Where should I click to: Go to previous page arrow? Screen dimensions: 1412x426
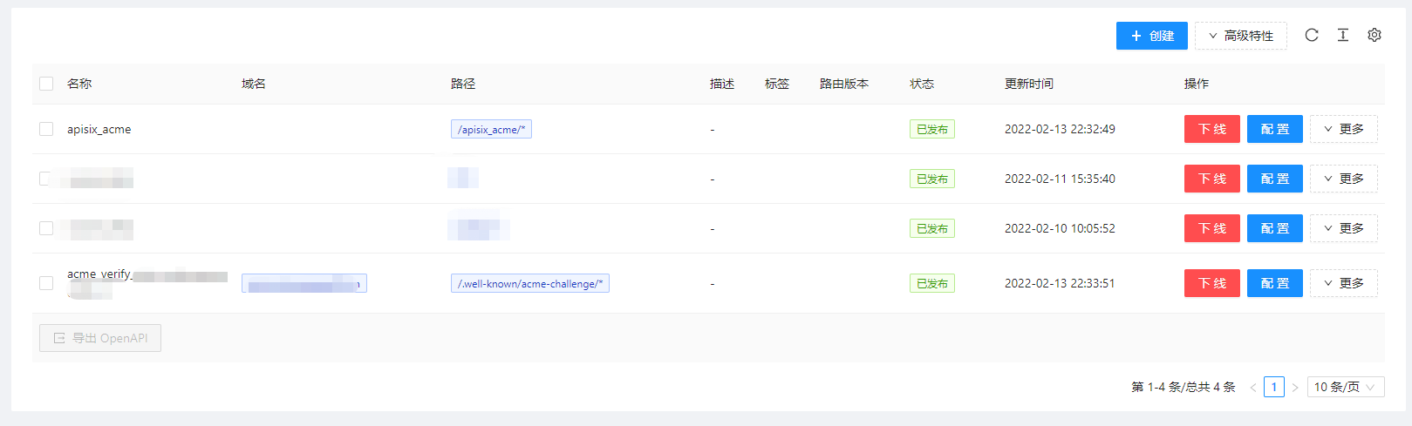click(1253, 387)
